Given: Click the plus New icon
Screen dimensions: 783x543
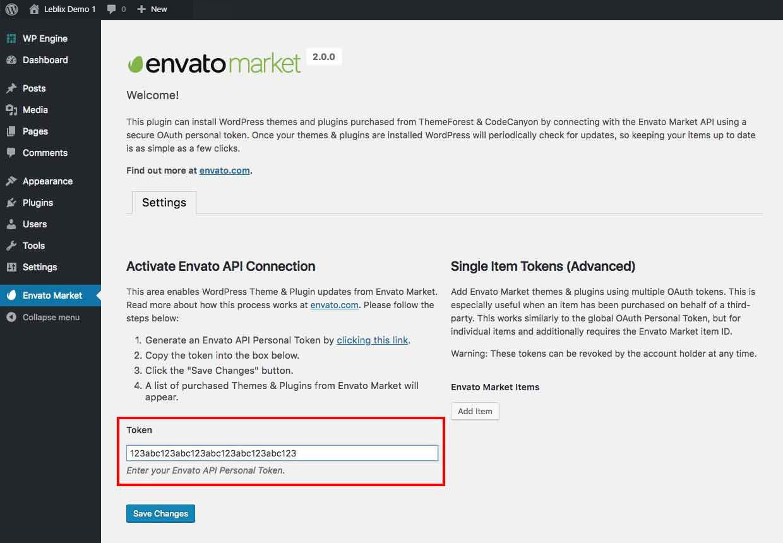Looking at the screenshot, I should tap(141, 9).
